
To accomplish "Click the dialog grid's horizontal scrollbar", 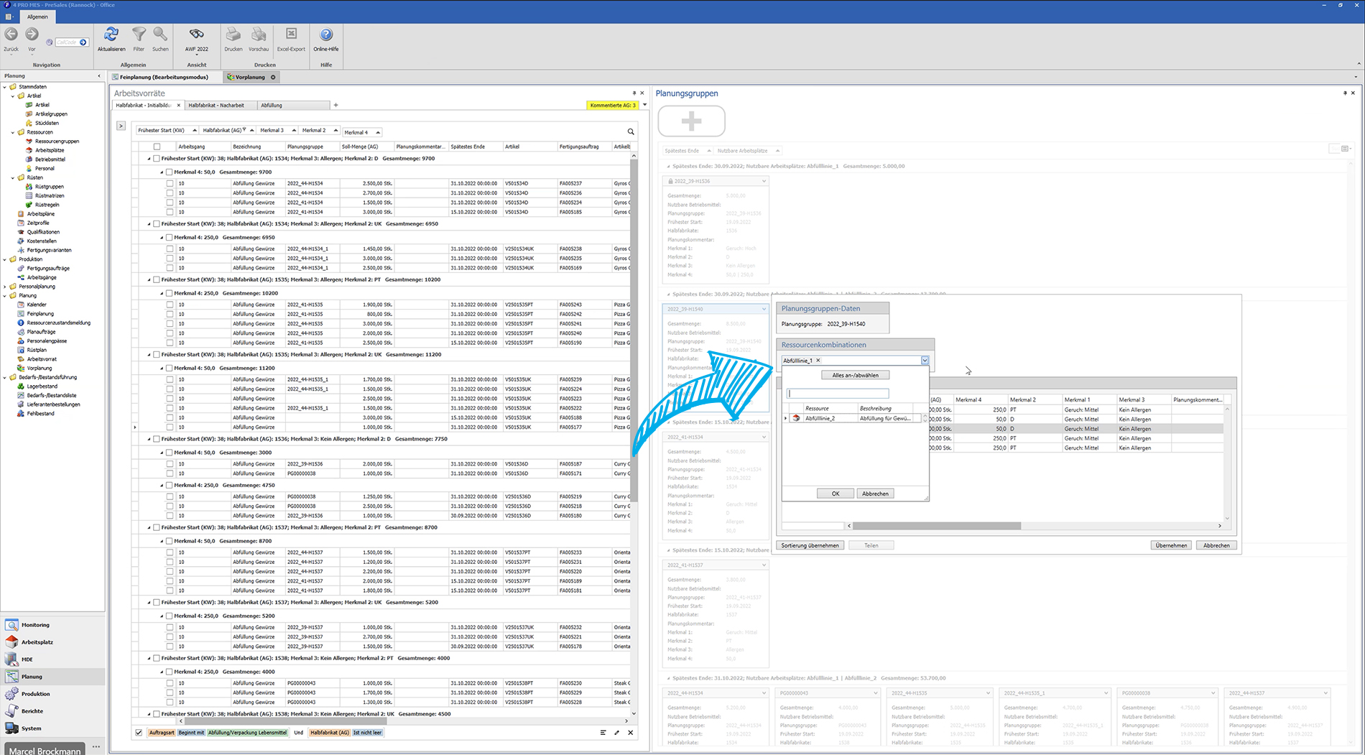I will 936,526.
